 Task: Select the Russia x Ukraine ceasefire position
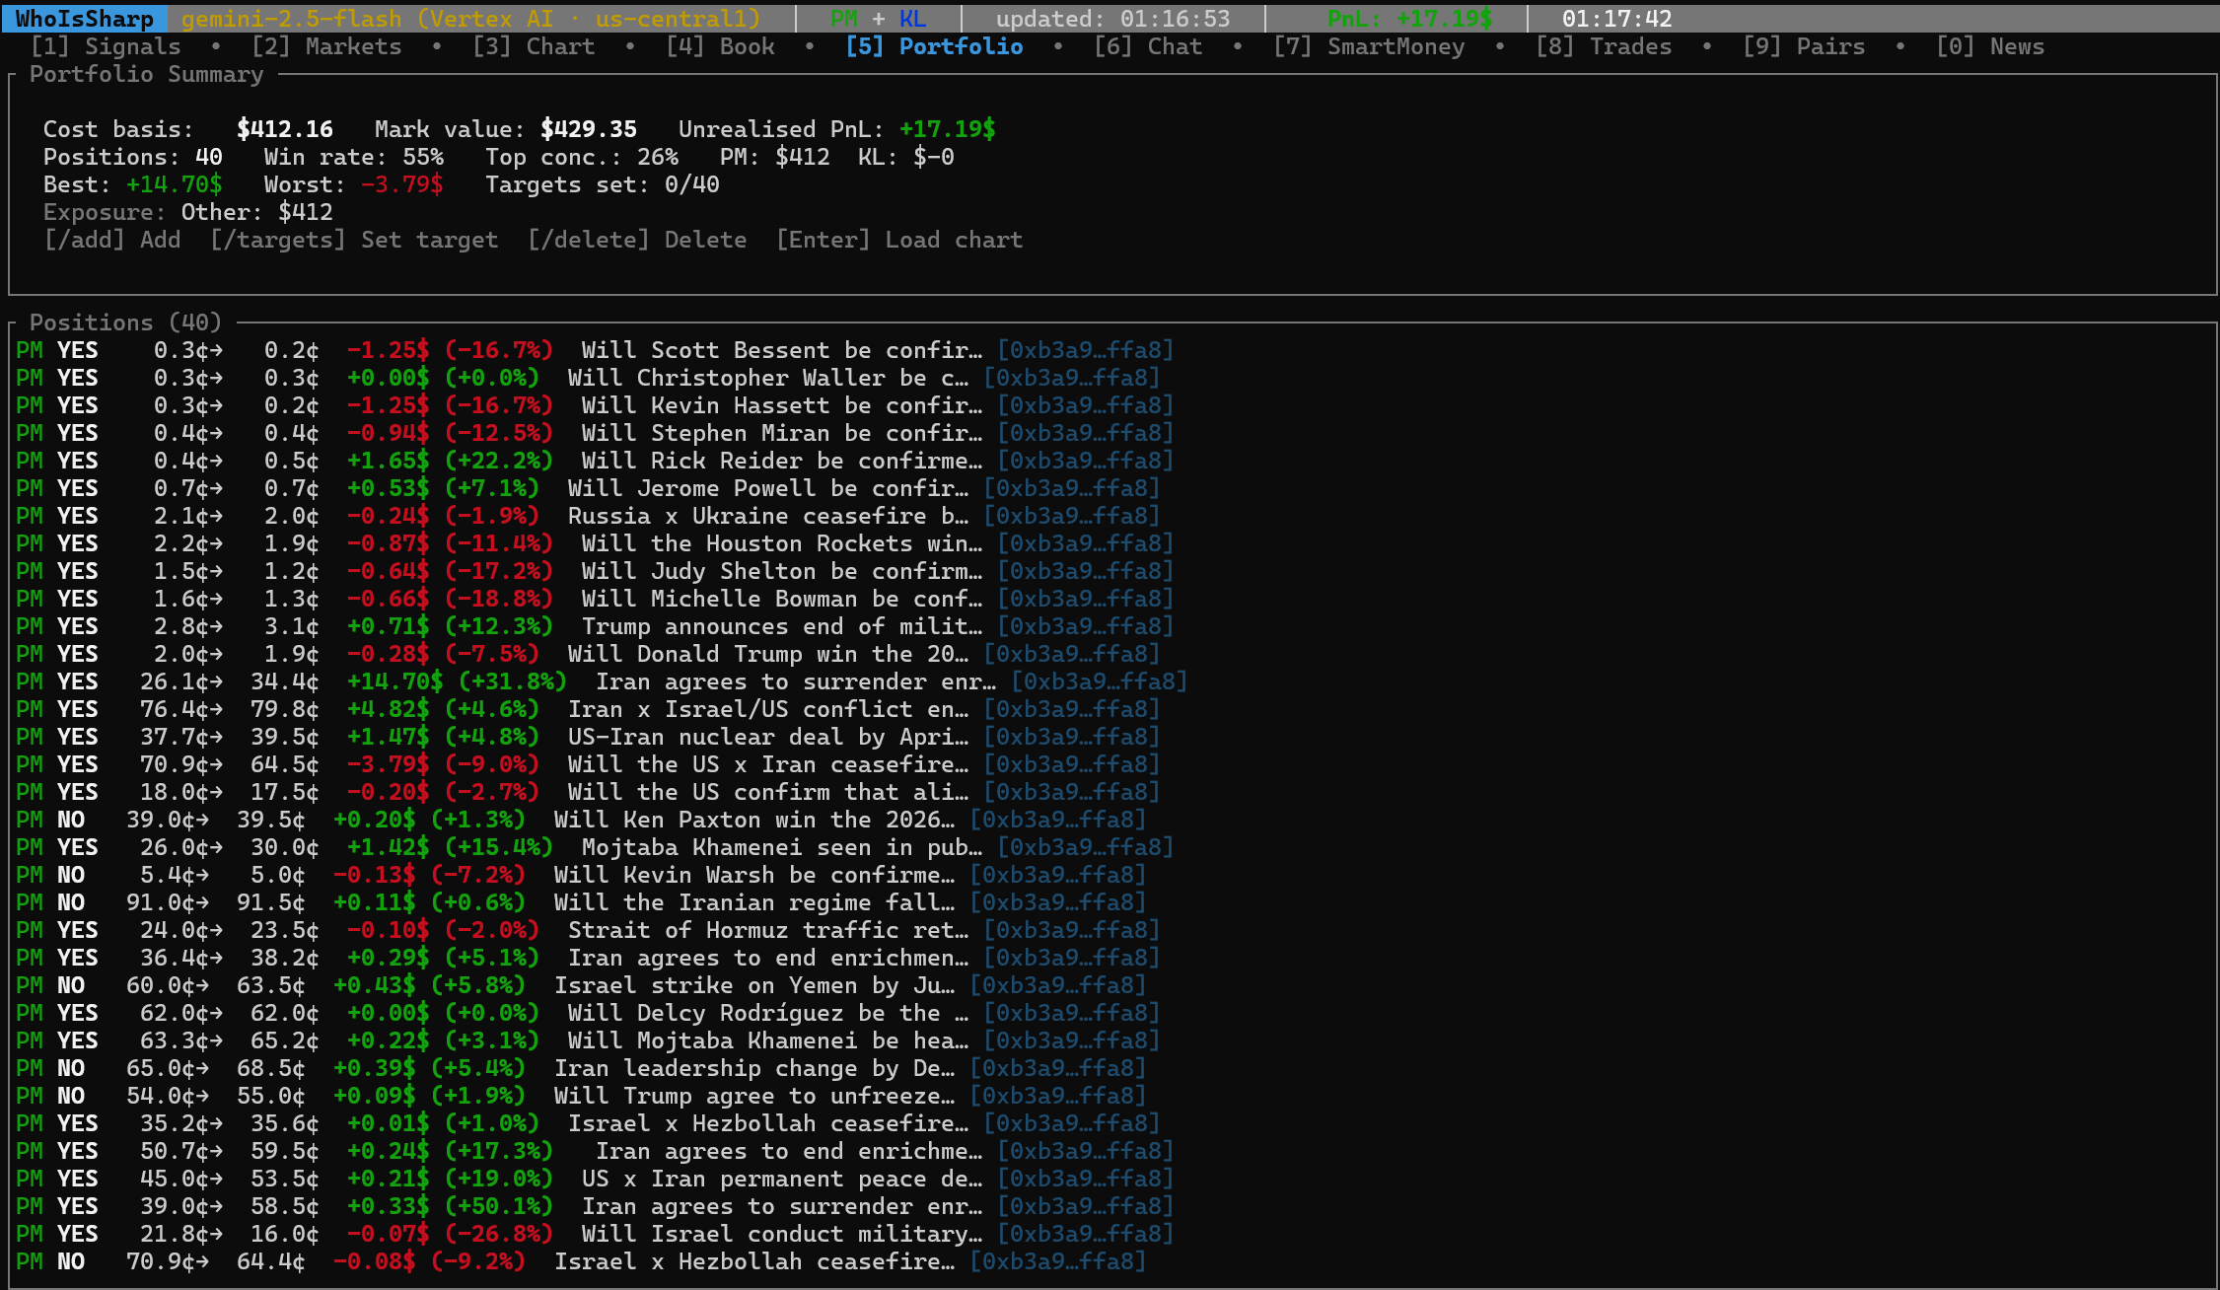pos(766,516)
